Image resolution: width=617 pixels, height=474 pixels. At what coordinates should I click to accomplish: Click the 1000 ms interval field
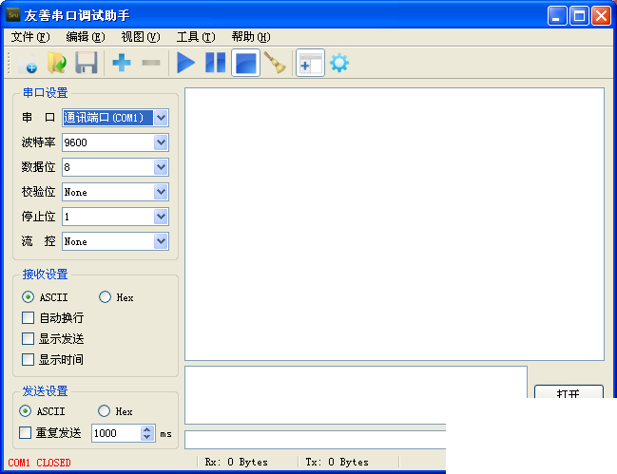116,433
